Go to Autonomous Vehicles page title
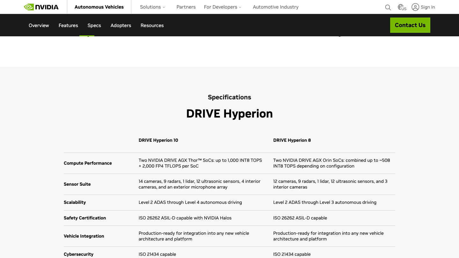Screen dimensions: 459x258 (99, 7)
